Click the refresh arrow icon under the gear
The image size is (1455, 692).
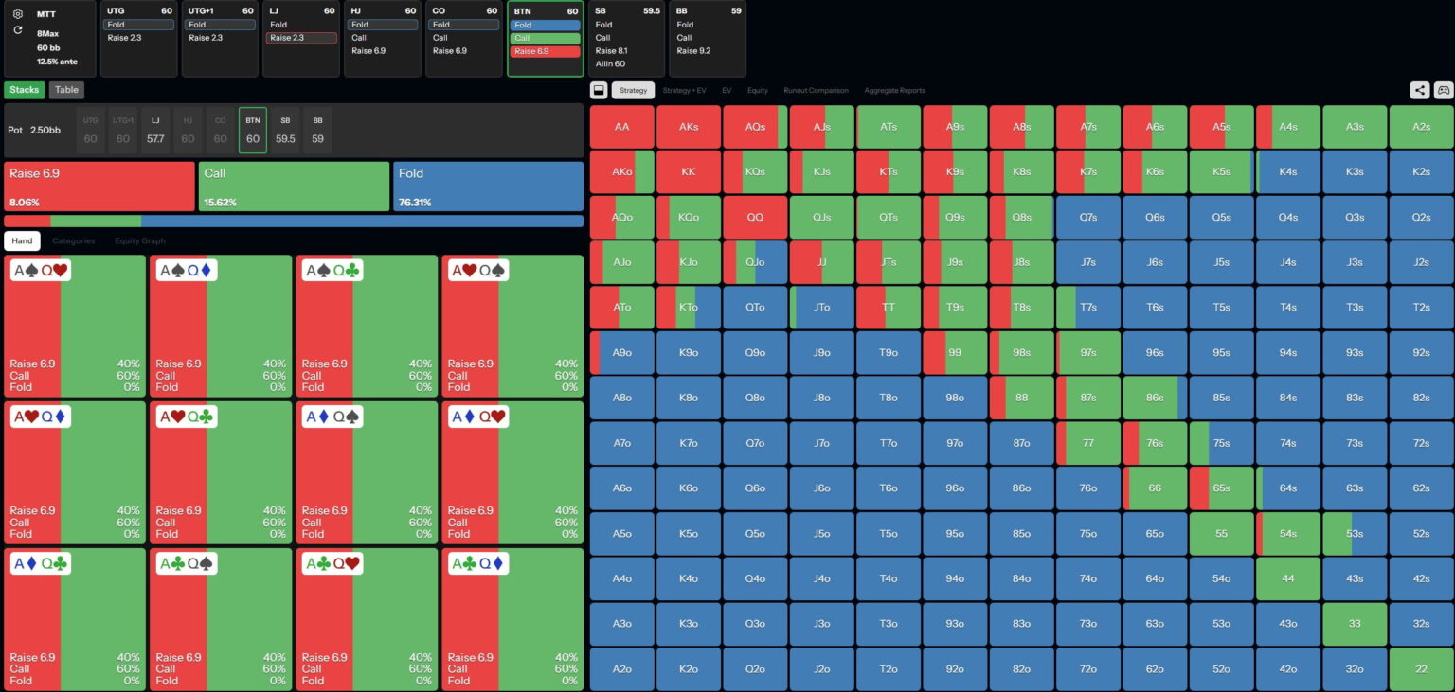click(x=18, y=30)
